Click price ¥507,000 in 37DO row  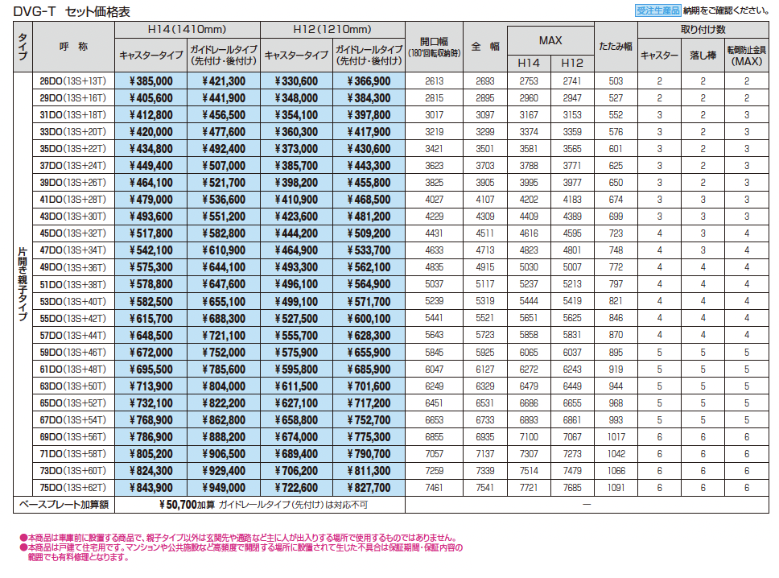click(224, 166)
